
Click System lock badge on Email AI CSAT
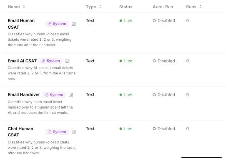(x=51, y=61)
